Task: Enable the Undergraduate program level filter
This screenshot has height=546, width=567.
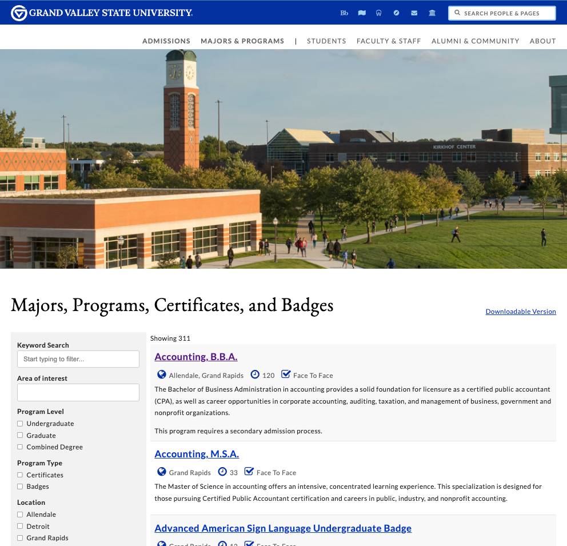Action: point(20,423)
